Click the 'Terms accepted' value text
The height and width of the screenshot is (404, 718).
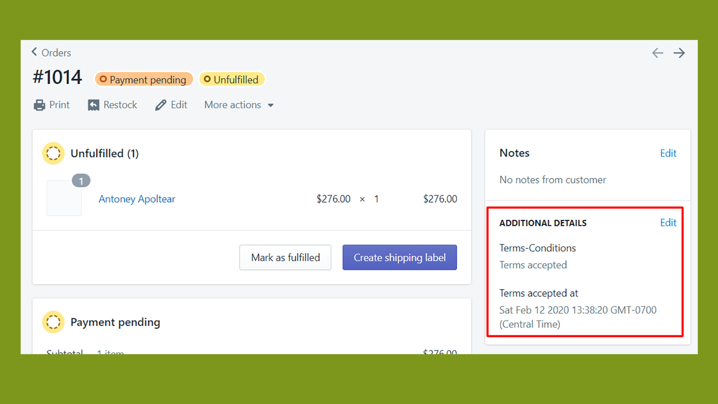click(533, 265)
